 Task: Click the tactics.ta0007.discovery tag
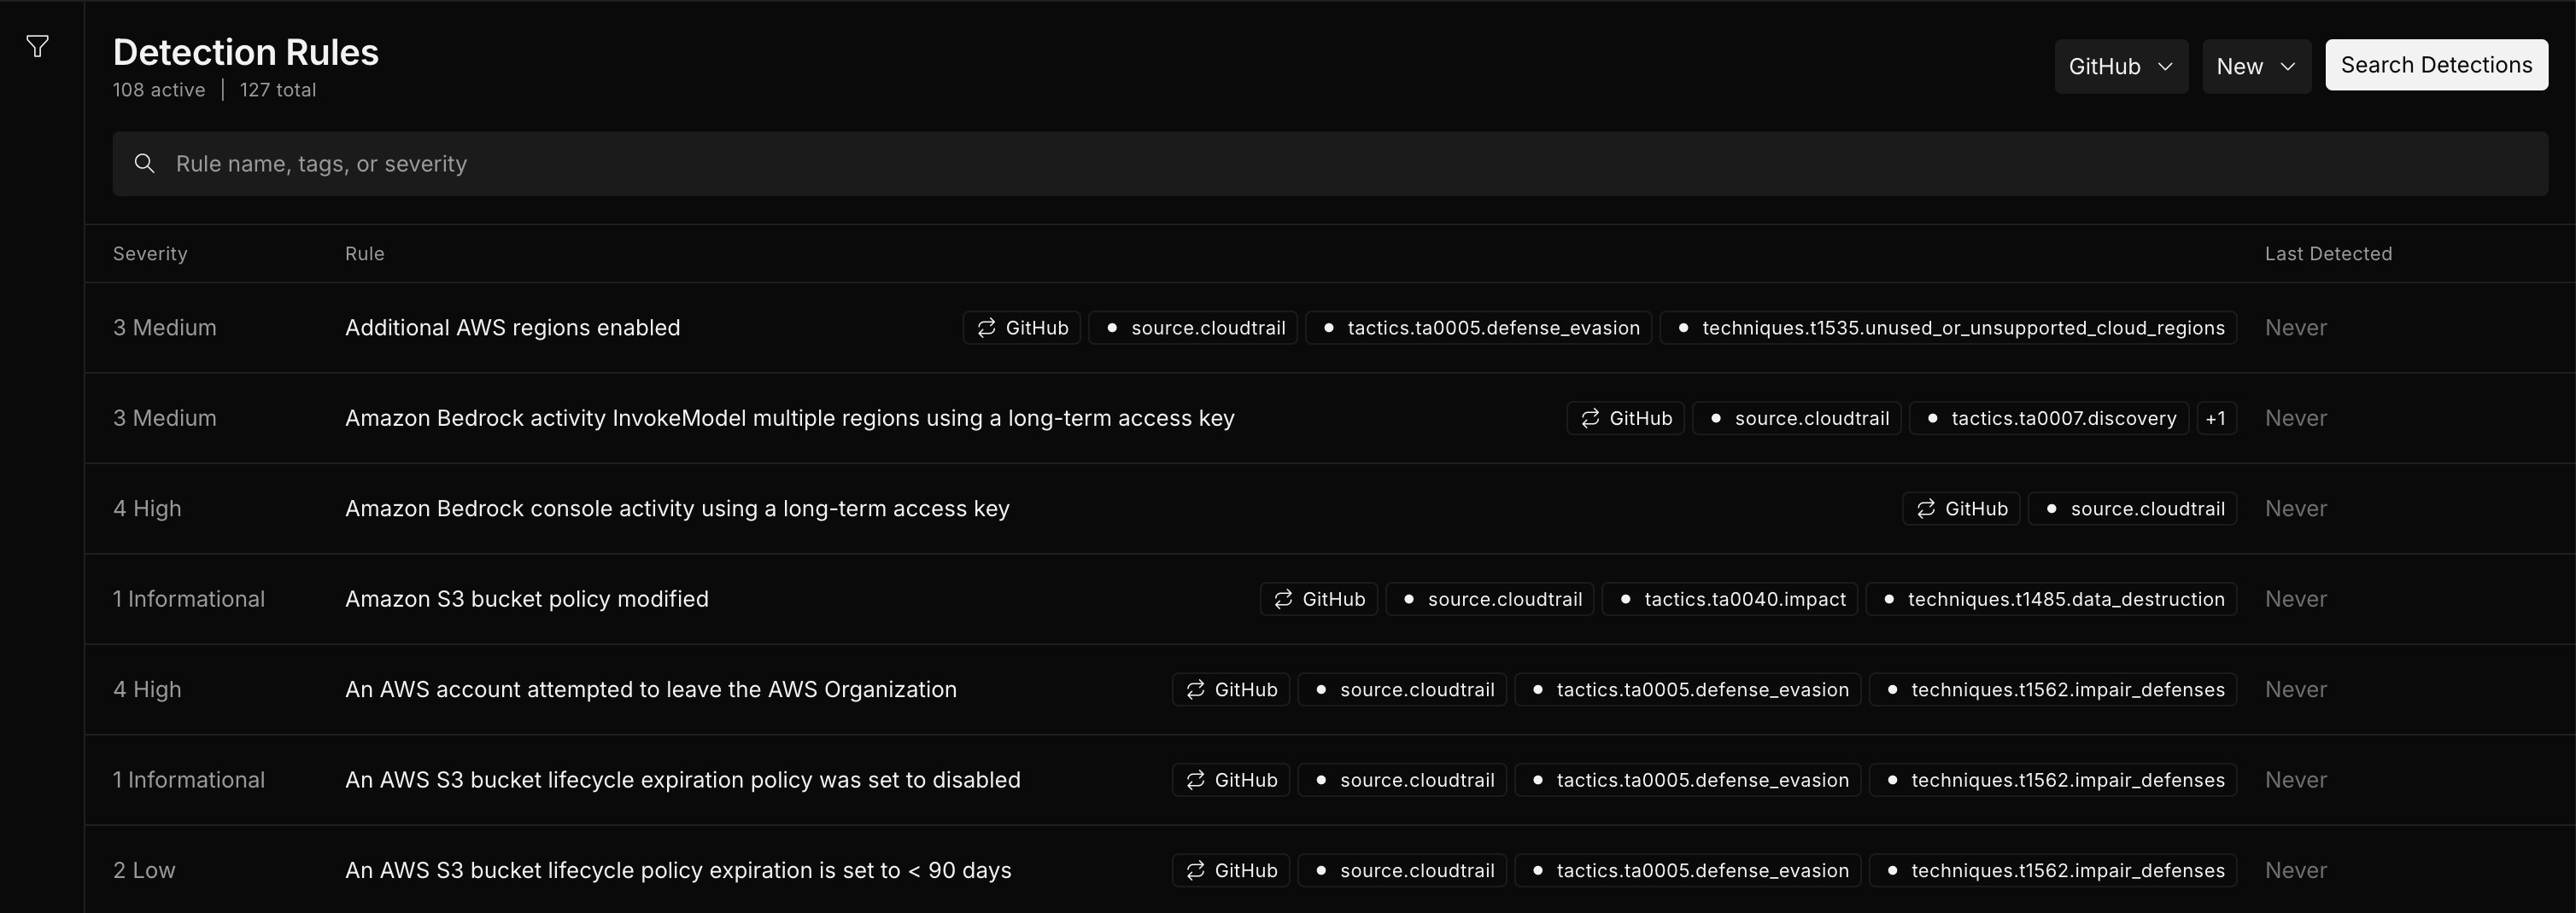(2049, 419)
